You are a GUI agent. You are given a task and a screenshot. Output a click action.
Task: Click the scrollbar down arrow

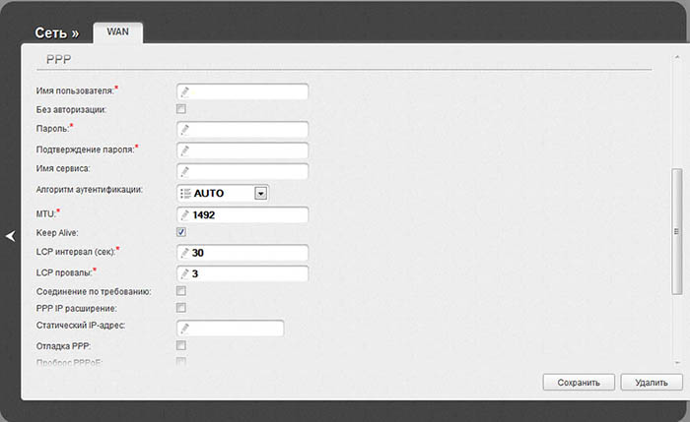pos(677,363)
